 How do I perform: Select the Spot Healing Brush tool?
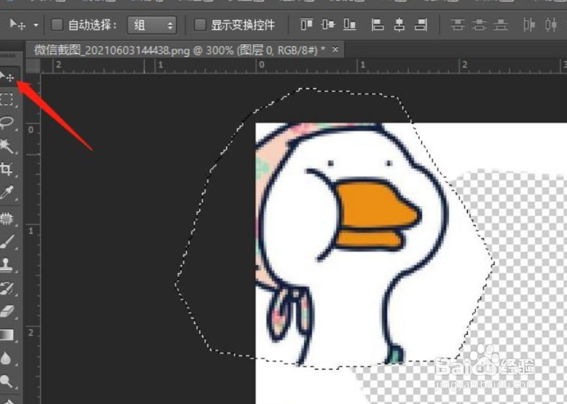[7, 218]
